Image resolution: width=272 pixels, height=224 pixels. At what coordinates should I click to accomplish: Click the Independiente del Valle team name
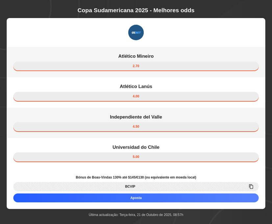[x=136, y=117]
